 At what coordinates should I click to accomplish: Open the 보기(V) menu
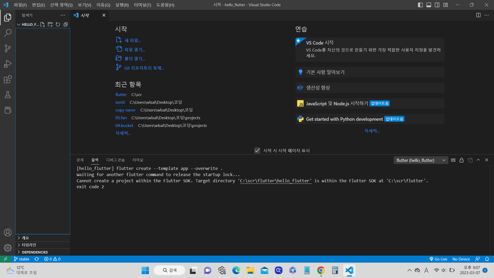84,5
